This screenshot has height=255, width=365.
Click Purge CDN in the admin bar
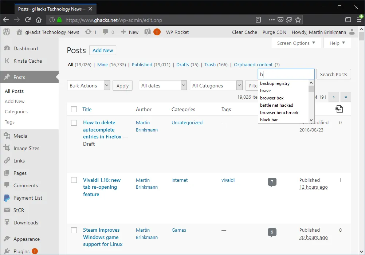[x=274, y=32]
